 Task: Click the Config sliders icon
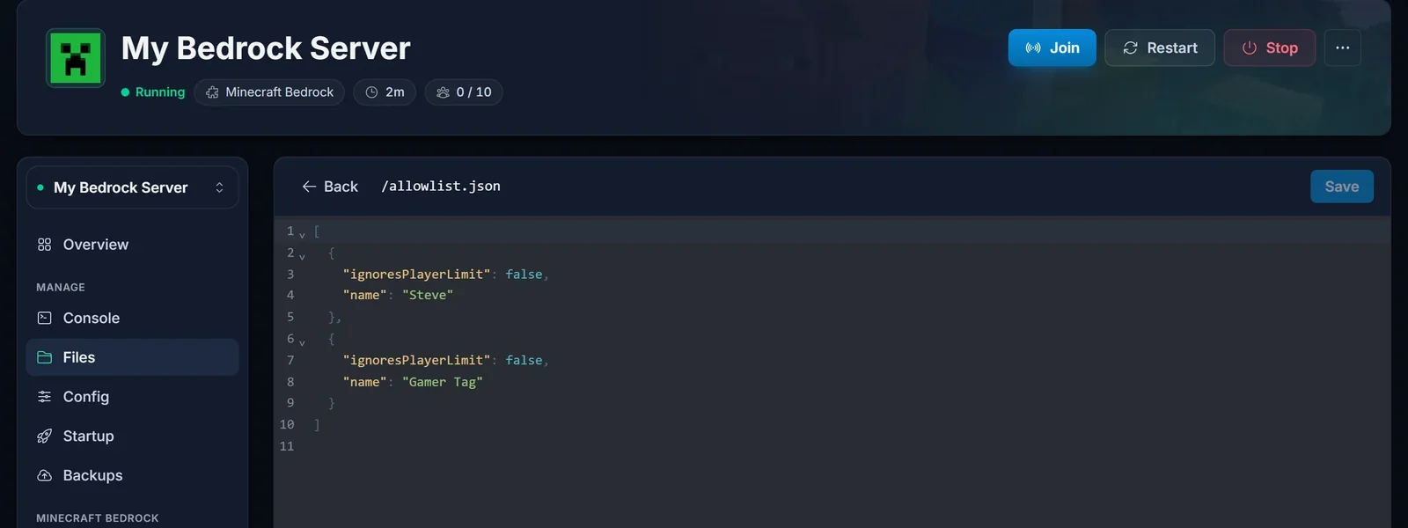[45, 397]
